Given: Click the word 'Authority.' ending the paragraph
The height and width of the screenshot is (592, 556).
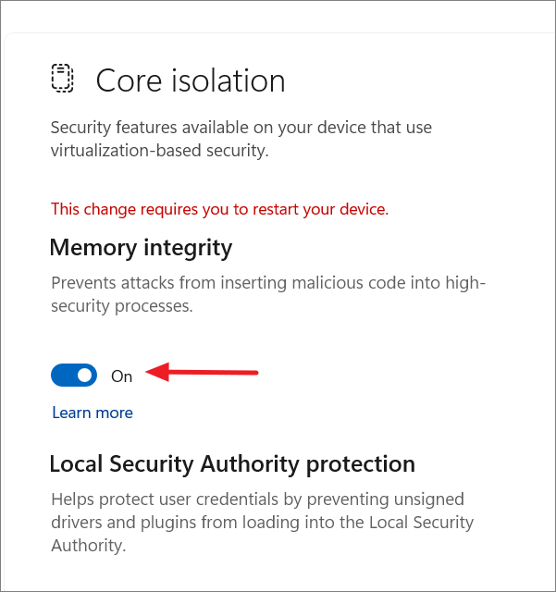Looking at the screenshot, I should 89,545.
